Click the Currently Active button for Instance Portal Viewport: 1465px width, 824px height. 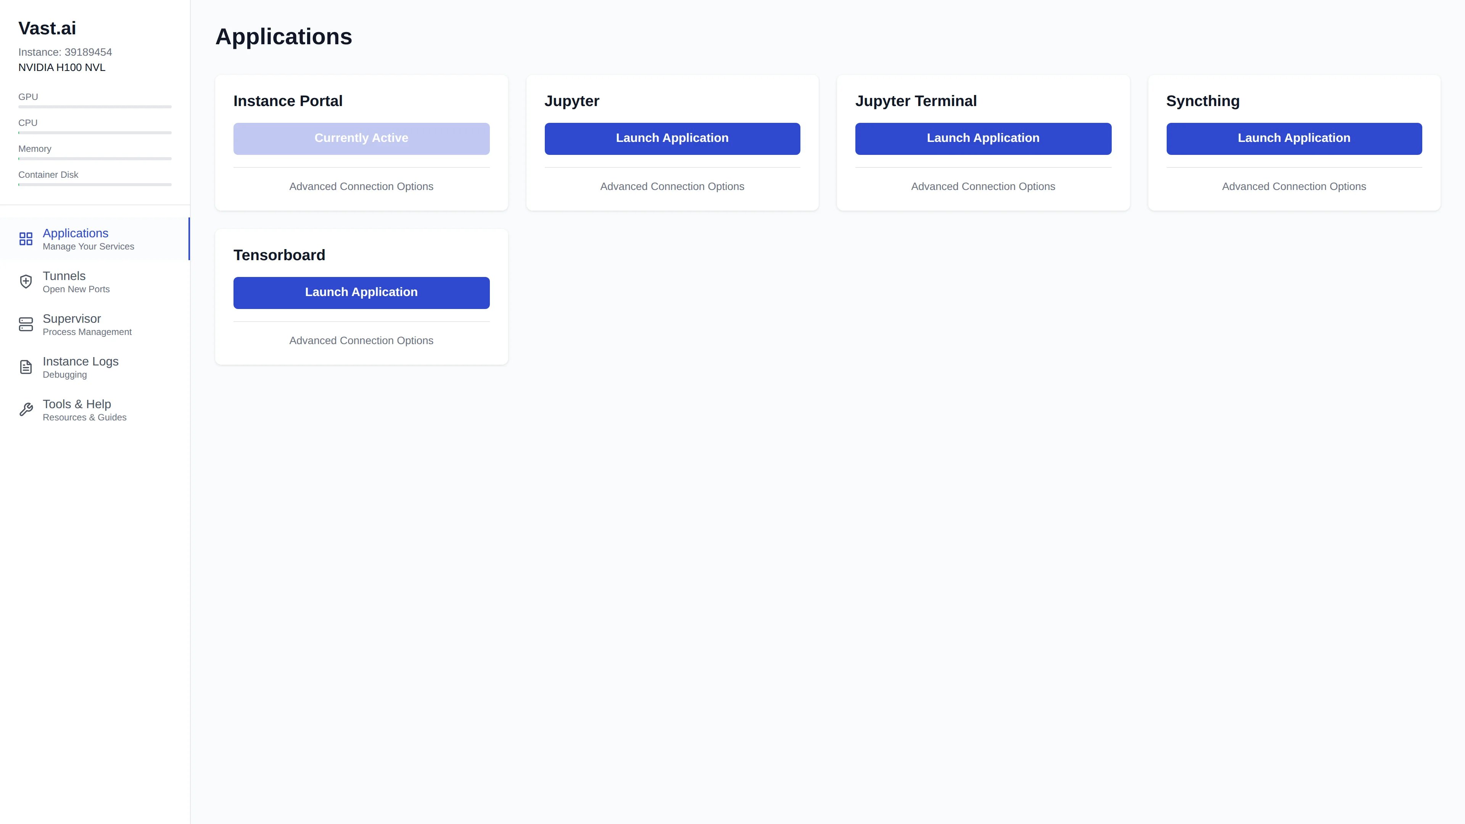(361, 139)
